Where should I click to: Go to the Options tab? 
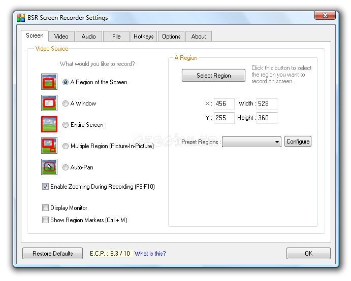coord(171,37)
